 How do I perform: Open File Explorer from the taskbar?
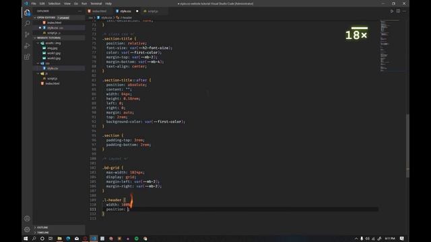(59, 239)
